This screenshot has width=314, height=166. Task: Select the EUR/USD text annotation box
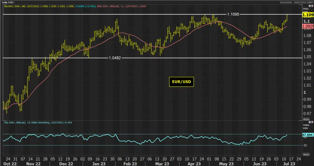coord(182,82)
